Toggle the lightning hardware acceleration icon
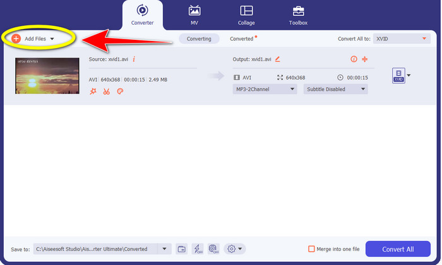This screenshot has height=265, width=442. coord(198,249)
